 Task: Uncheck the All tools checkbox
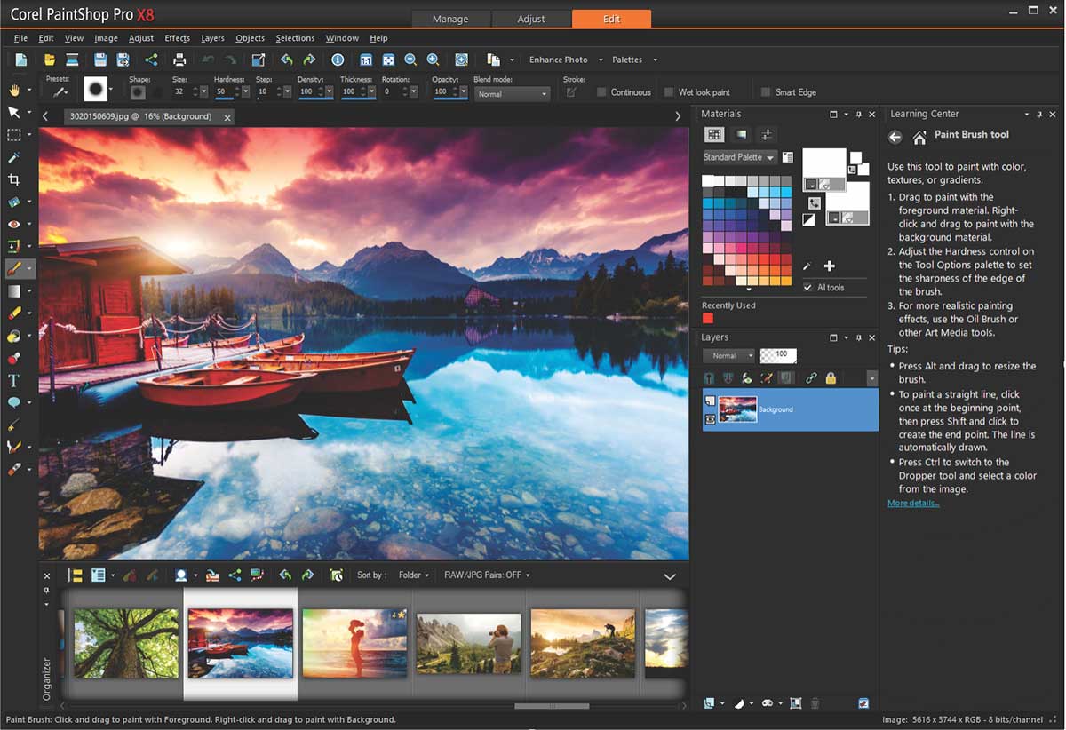(x=807, y=288)
